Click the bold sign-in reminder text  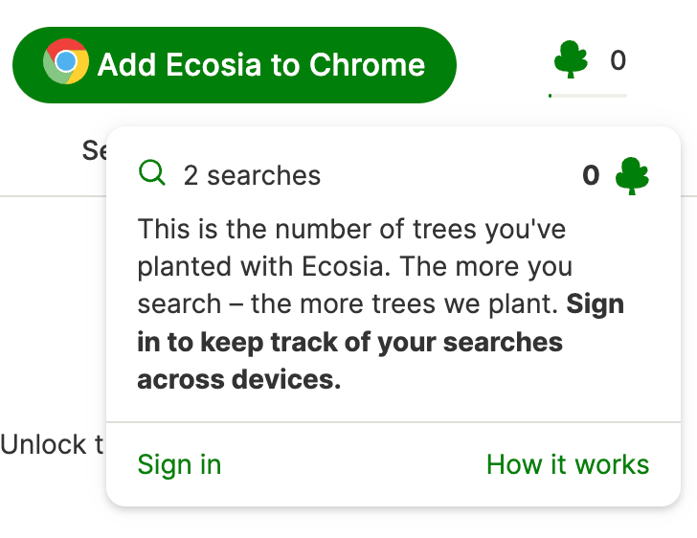click(349, 342)
